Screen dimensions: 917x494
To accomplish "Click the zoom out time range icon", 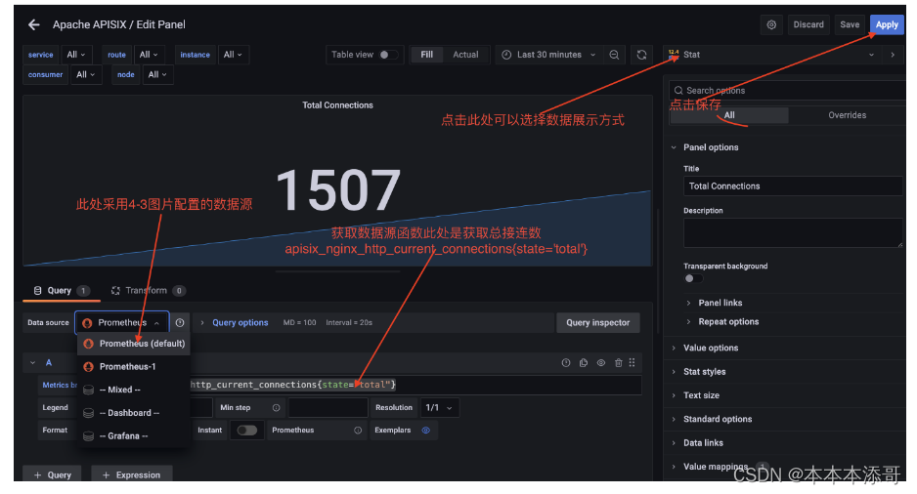I will click(614, 55).
